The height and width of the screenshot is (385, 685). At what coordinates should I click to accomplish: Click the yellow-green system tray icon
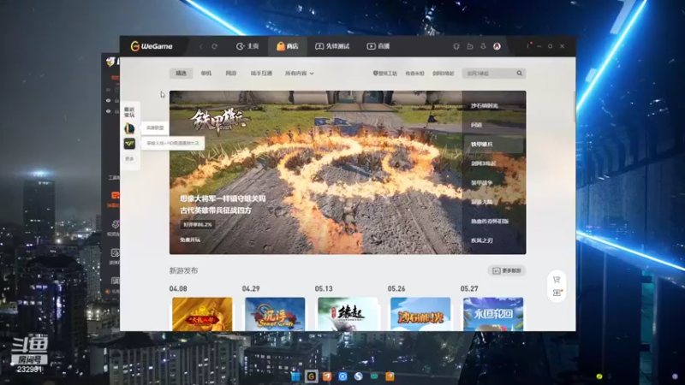click(x=599, y=376)
